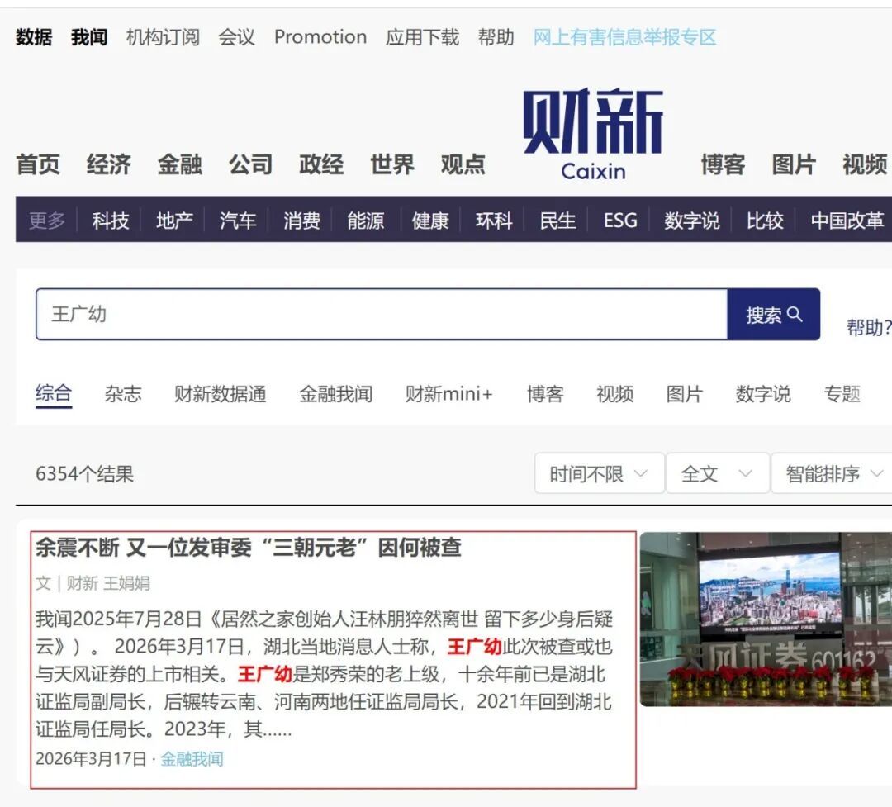Image resolution: width=892 pixels, height=807 pixels.
Task: Open the 比较 channel
Action: (x=765, y=221)
